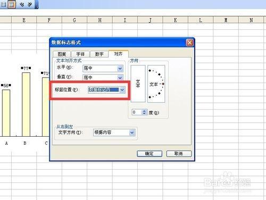Viewport: 266px width, 200px height.
Task: Open the 文字方向 dropdown
Action: coord(132,132)
